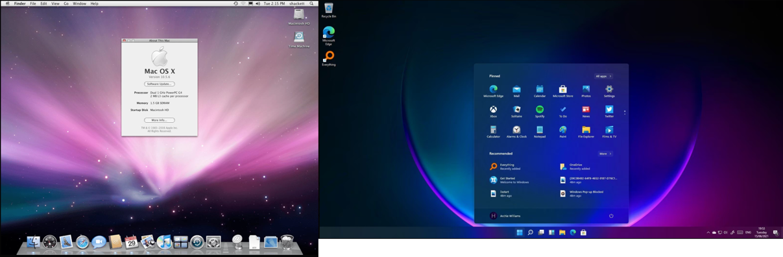Open Address Book in the Mac dock

pos(115,242)
